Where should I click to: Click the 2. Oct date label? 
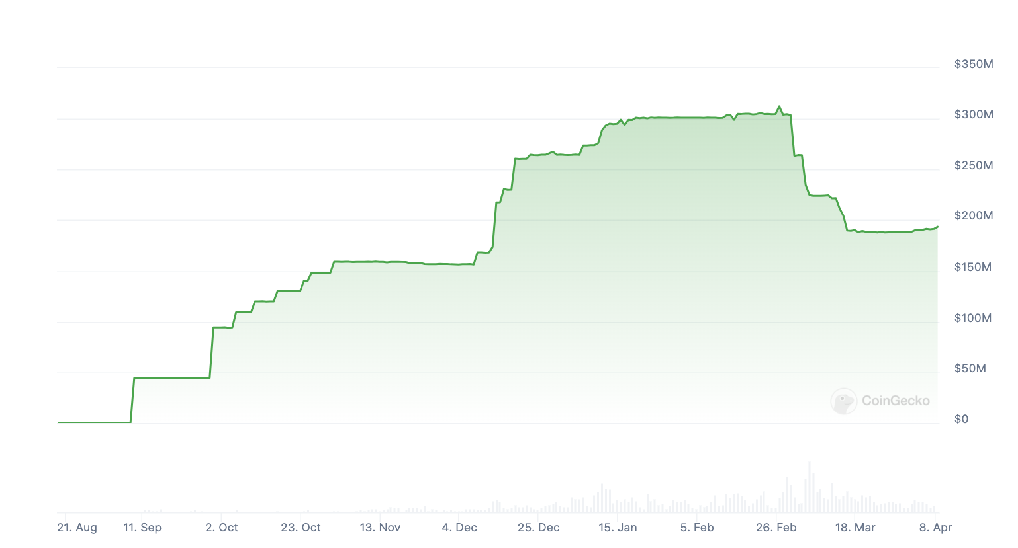(222, 528)
